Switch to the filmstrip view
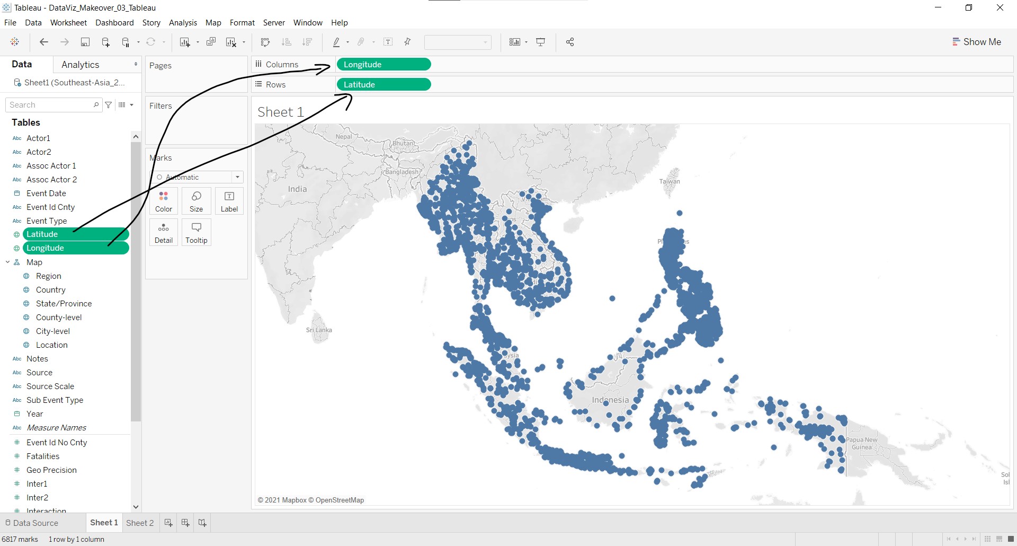This screenshot has width=1017, height=546. click(x=999, y=539)
